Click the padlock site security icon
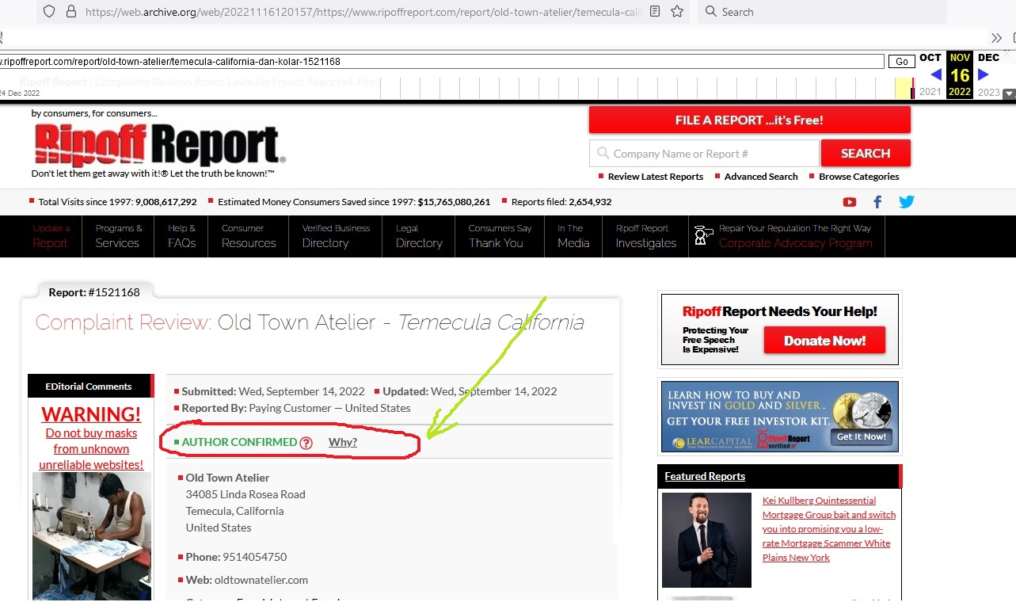Screen dimensions: 1016x602 [x=71, y=12]
